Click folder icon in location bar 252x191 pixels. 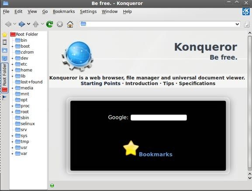[83, 24]
